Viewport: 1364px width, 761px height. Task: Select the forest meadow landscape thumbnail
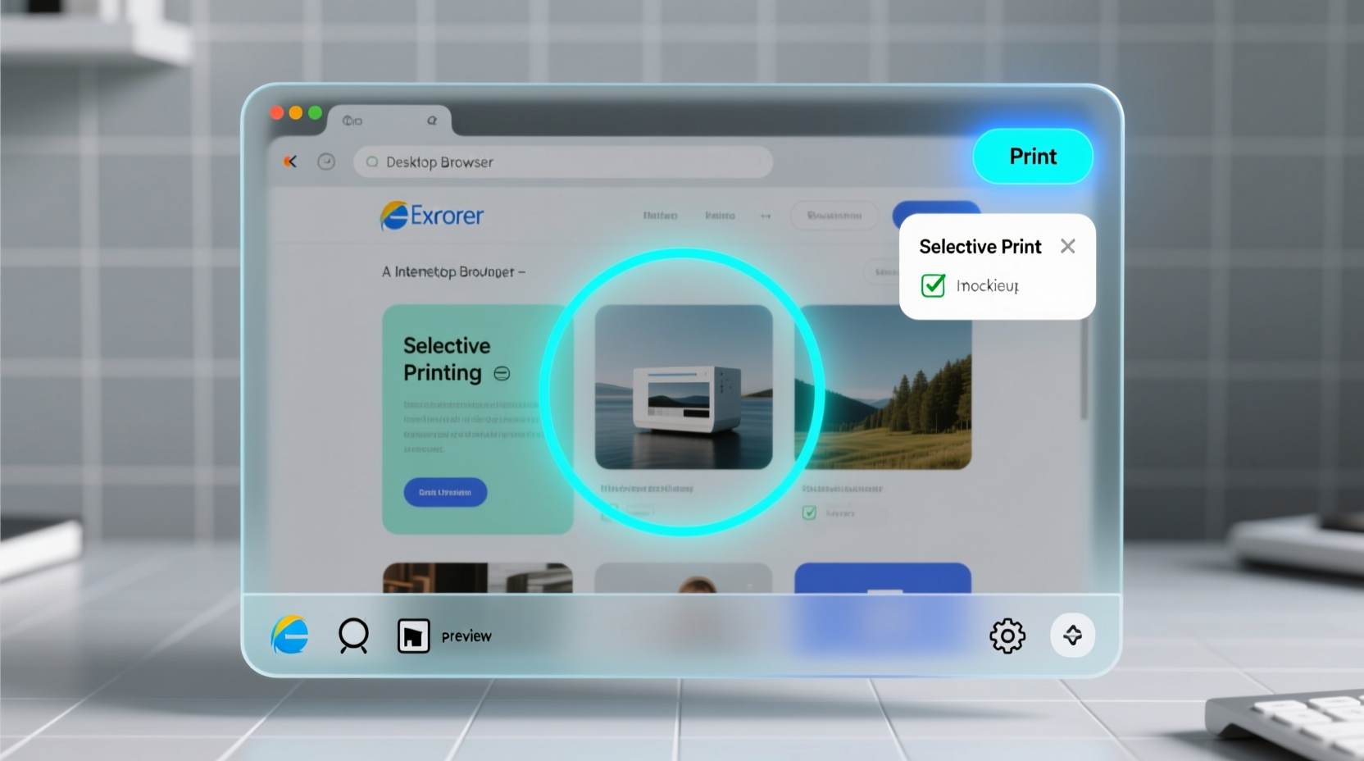[884, 387]
